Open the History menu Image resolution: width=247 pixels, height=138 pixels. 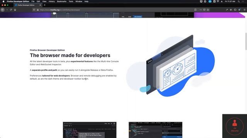tap(52, 2)
